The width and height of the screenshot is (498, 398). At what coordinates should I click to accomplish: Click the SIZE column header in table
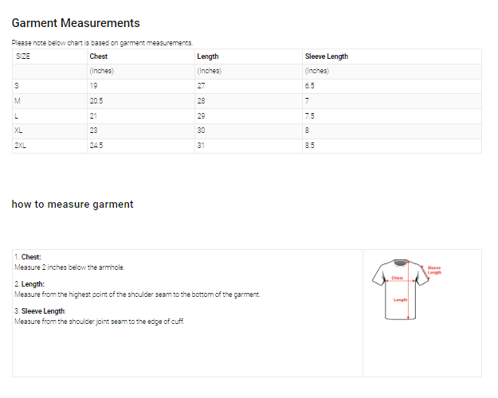click(x=23, y=57)
